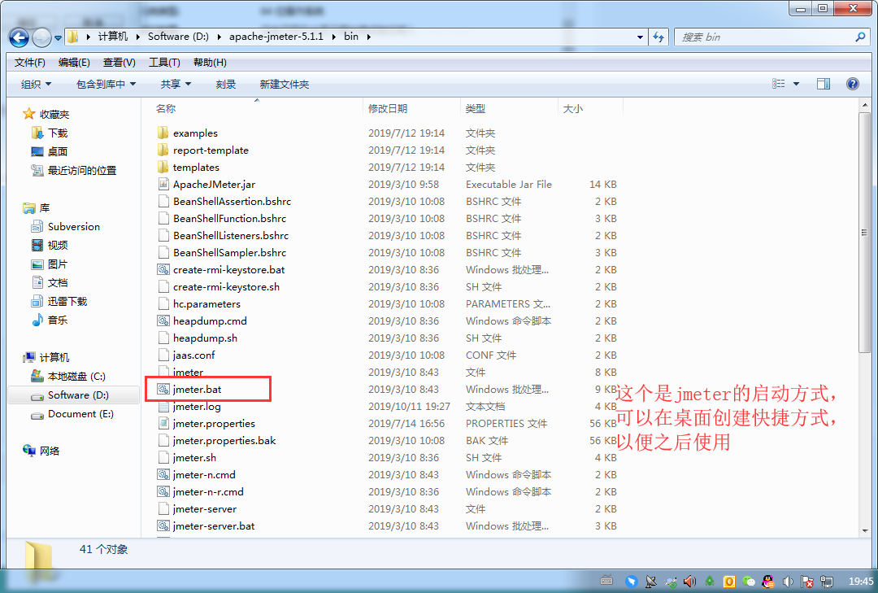The image size is (878, 593).
Task: Select the file hc.parameters
Action: point(206,303)
